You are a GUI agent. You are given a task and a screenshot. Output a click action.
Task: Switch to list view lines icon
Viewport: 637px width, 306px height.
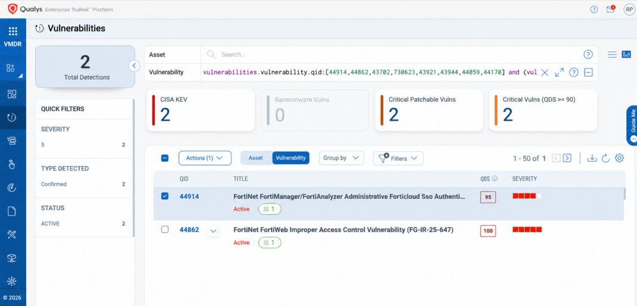(612, 54)
